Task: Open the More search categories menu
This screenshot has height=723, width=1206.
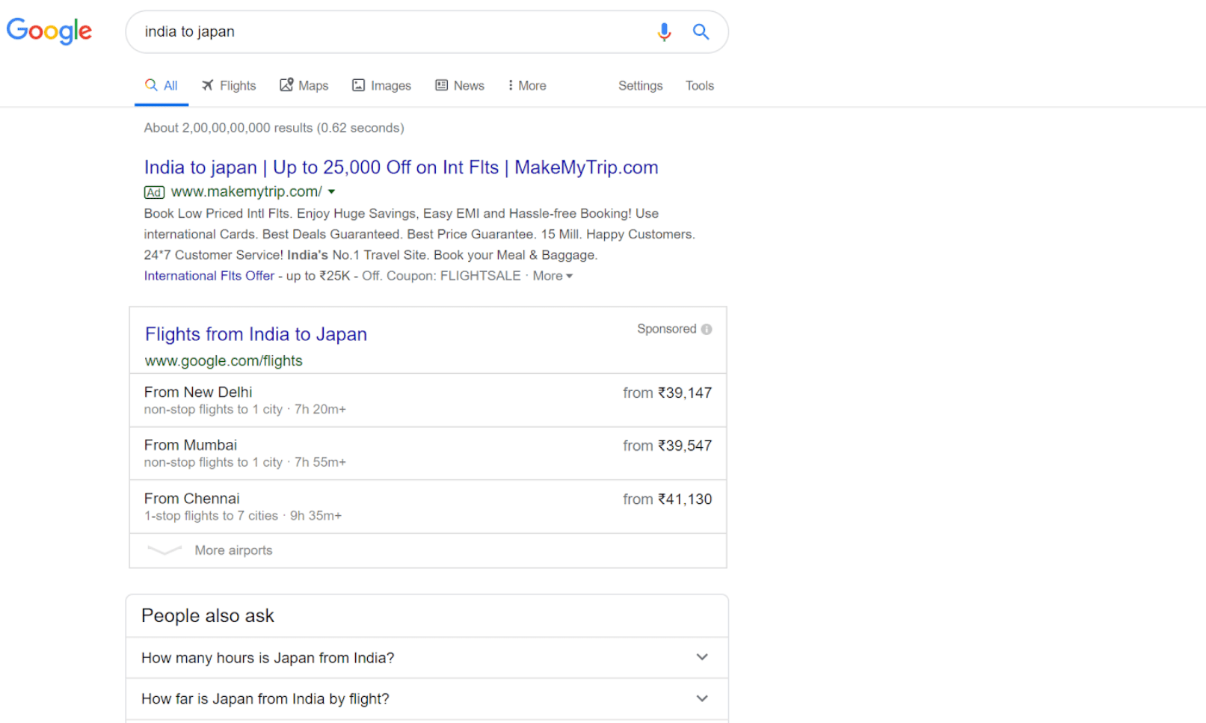Action: point(527,85)
